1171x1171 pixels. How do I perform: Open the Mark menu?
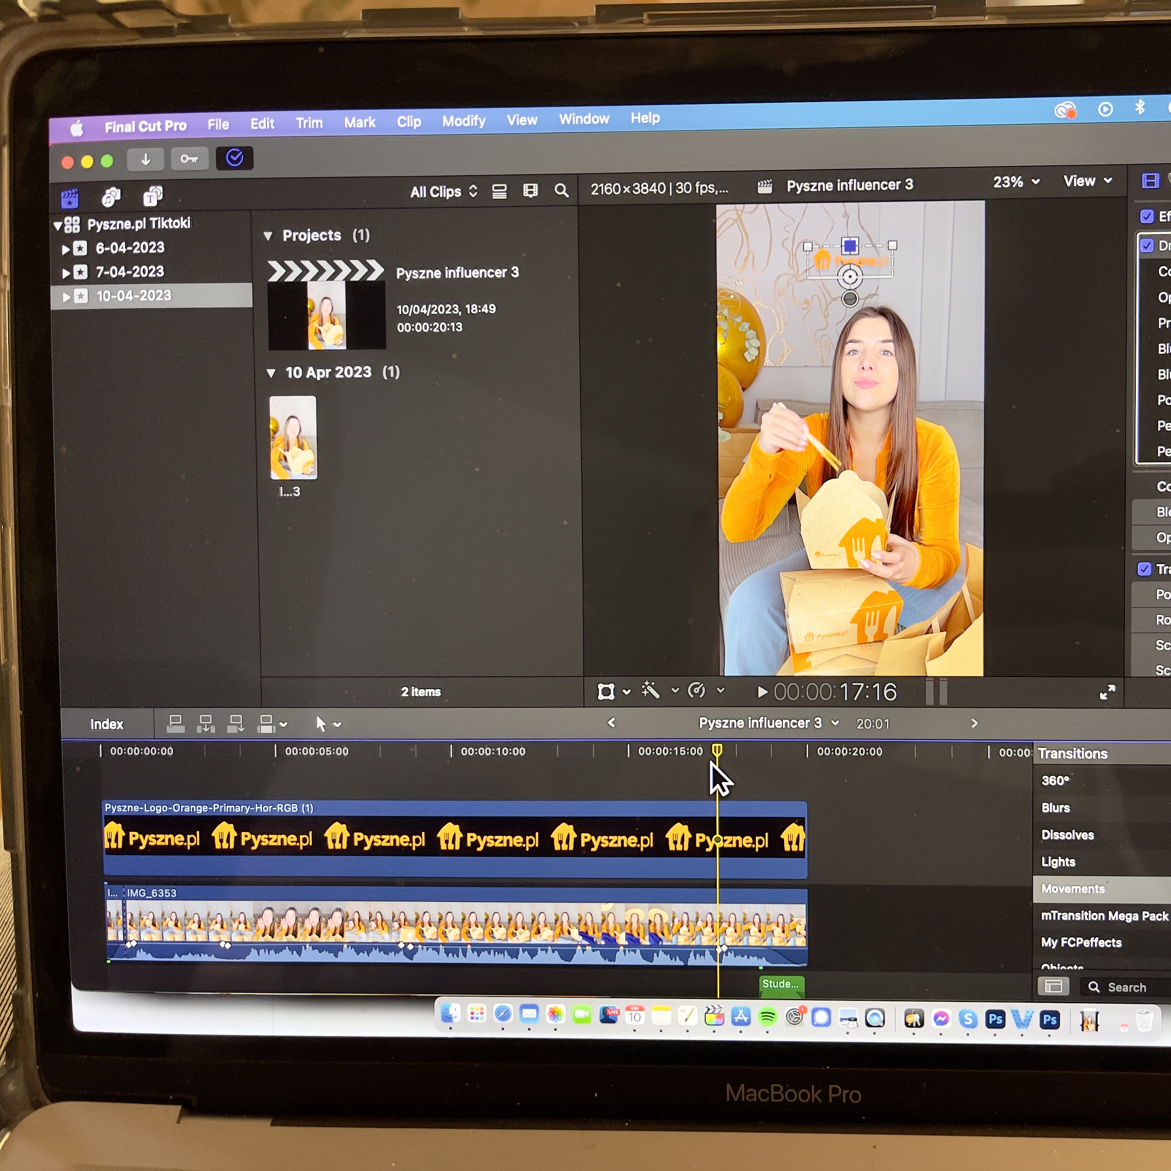click(x=360, y=122)
